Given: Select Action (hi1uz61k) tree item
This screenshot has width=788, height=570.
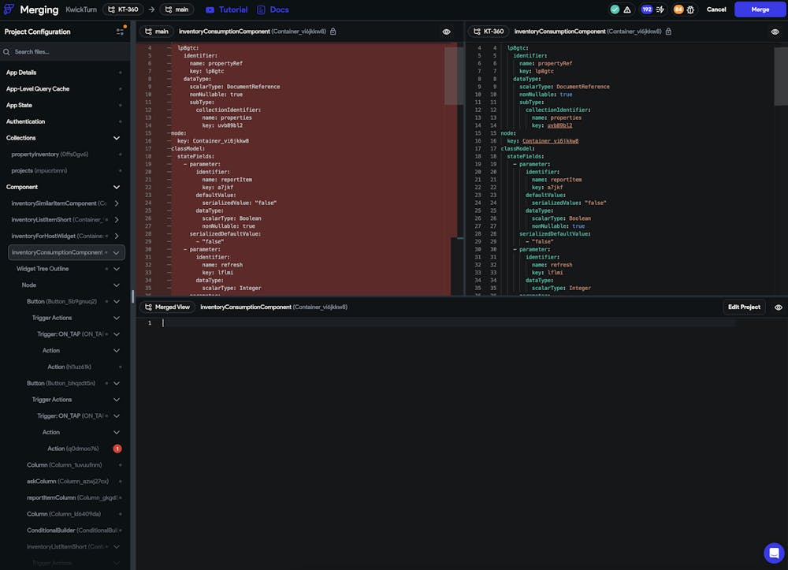Looking at the screenshot, I should click(x=69, y=367).
